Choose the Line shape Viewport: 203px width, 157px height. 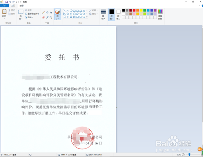(x=65, y=11)
